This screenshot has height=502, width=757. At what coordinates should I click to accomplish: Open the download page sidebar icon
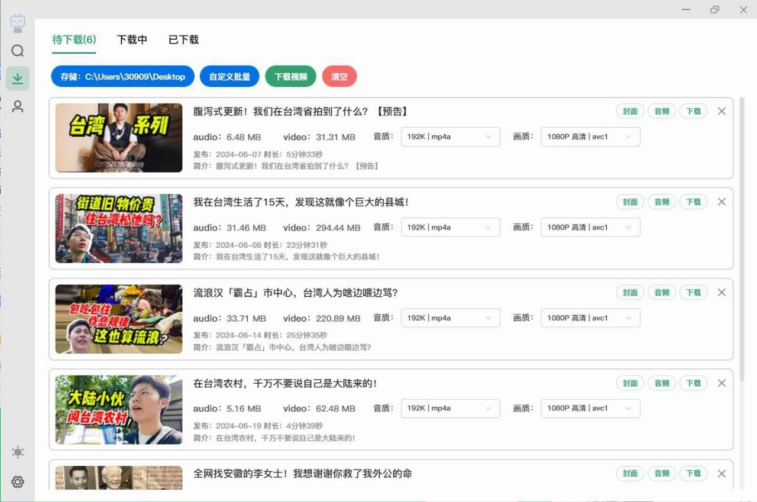[x=18, y=78]
